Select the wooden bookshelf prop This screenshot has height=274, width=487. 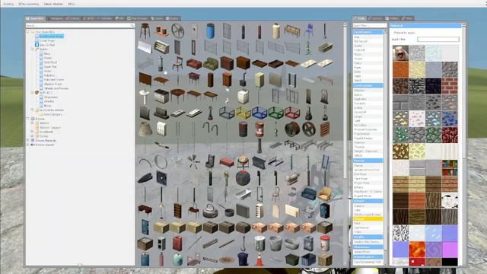click(x=177, y=211)
